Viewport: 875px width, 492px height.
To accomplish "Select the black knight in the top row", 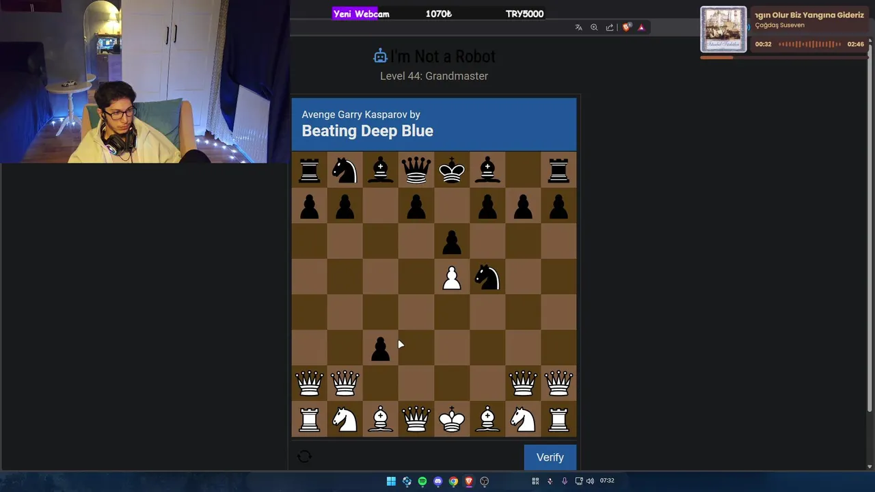I will [x=345, y=169].
